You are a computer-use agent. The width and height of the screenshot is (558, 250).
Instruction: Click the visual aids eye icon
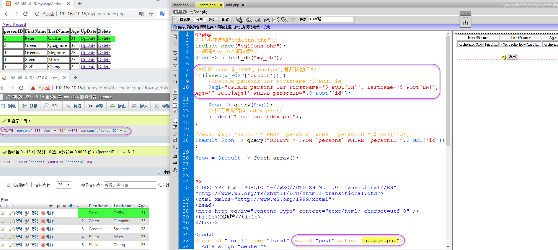pos(284,20)
